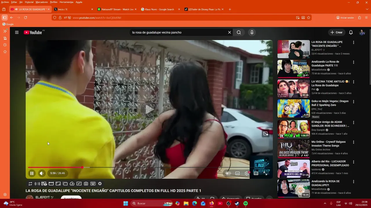371x208 pixels.
Task: Open list all tabs dropdown
Action: 368,9
